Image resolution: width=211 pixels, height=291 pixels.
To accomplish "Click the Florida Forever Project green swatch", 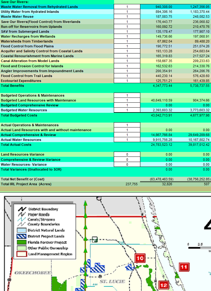I will pos(21,242).
